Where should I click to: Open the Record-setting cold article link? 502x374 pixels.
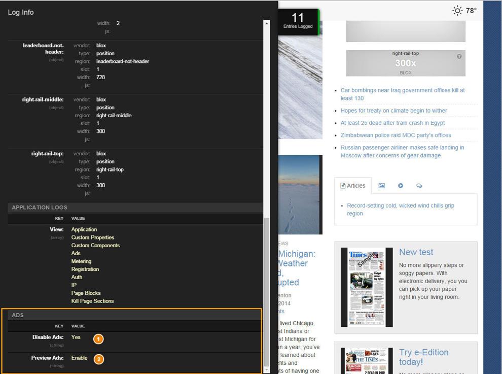(401, 209)
